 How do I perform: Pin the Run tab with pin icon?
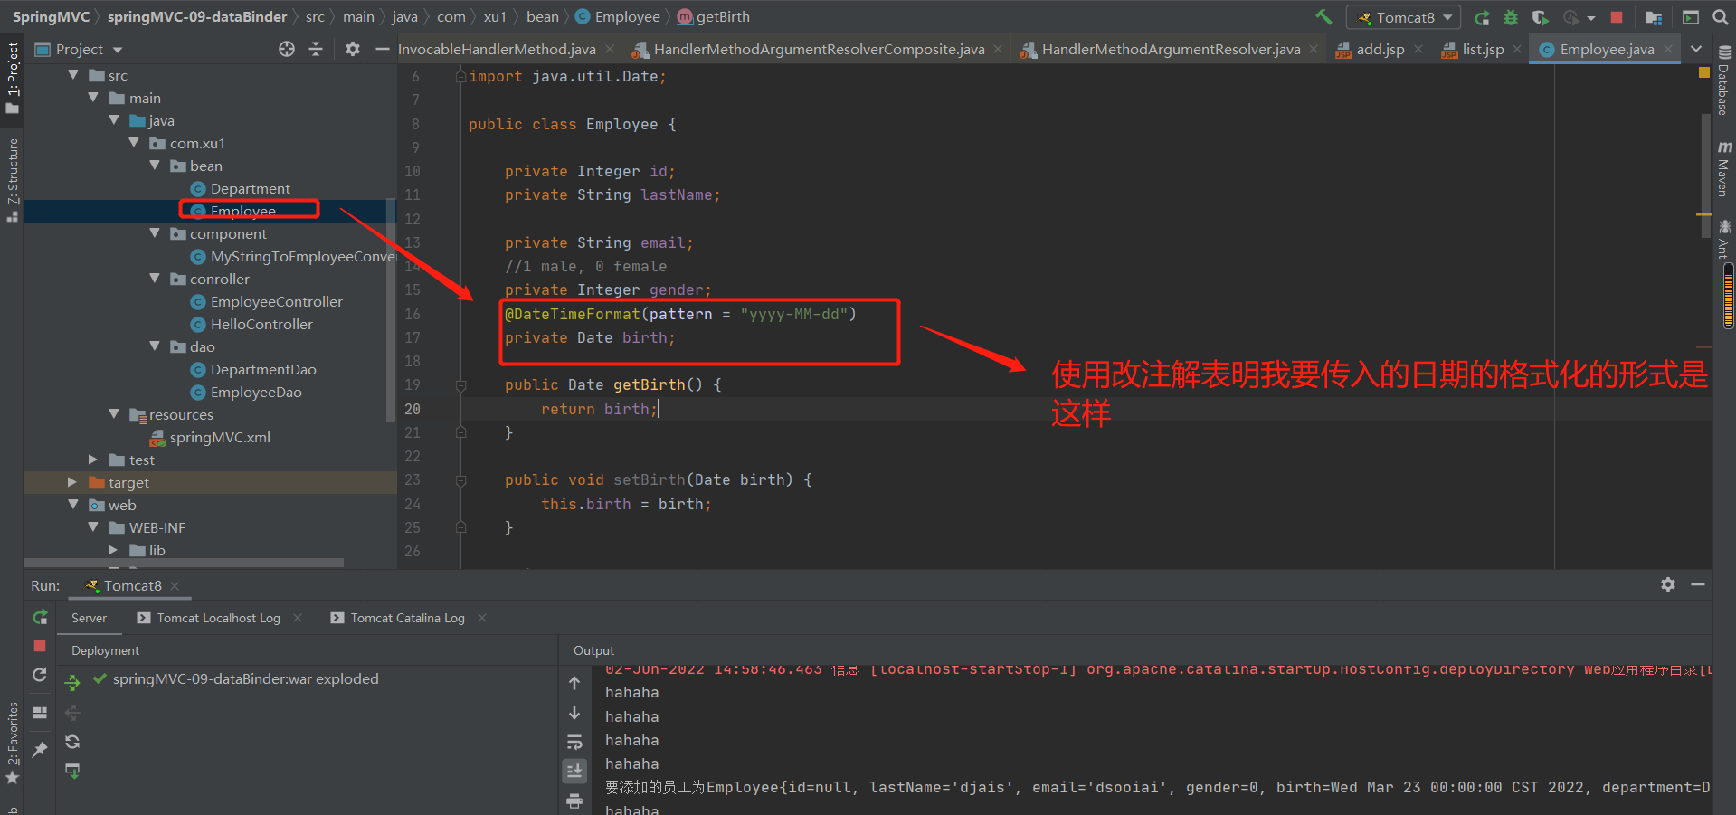coord(40,750)
